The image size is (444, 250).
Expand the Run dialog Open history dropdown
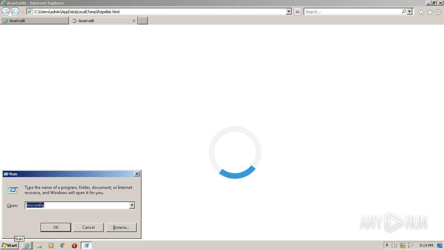pyautogui.click(x=132, y=205)
